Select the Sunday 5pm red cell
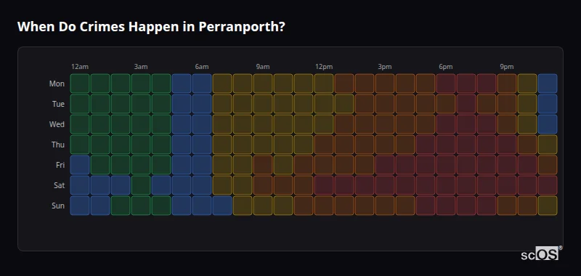Viewport: 581px width, 276px height. [x=426, y=206]
